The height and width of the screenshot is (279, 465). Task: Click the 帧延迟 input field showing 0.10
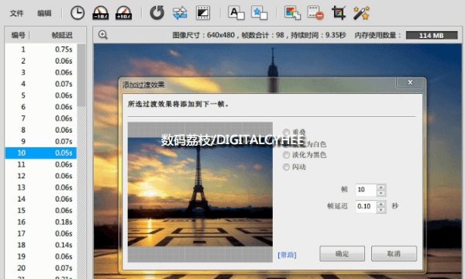pyautogui.click(x=367, y=206)
